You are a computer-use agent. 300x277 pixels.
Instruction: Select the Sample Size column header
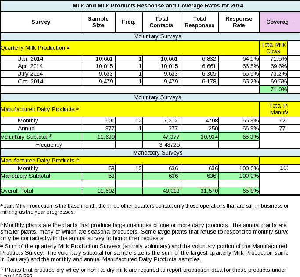tap(98, 22)
